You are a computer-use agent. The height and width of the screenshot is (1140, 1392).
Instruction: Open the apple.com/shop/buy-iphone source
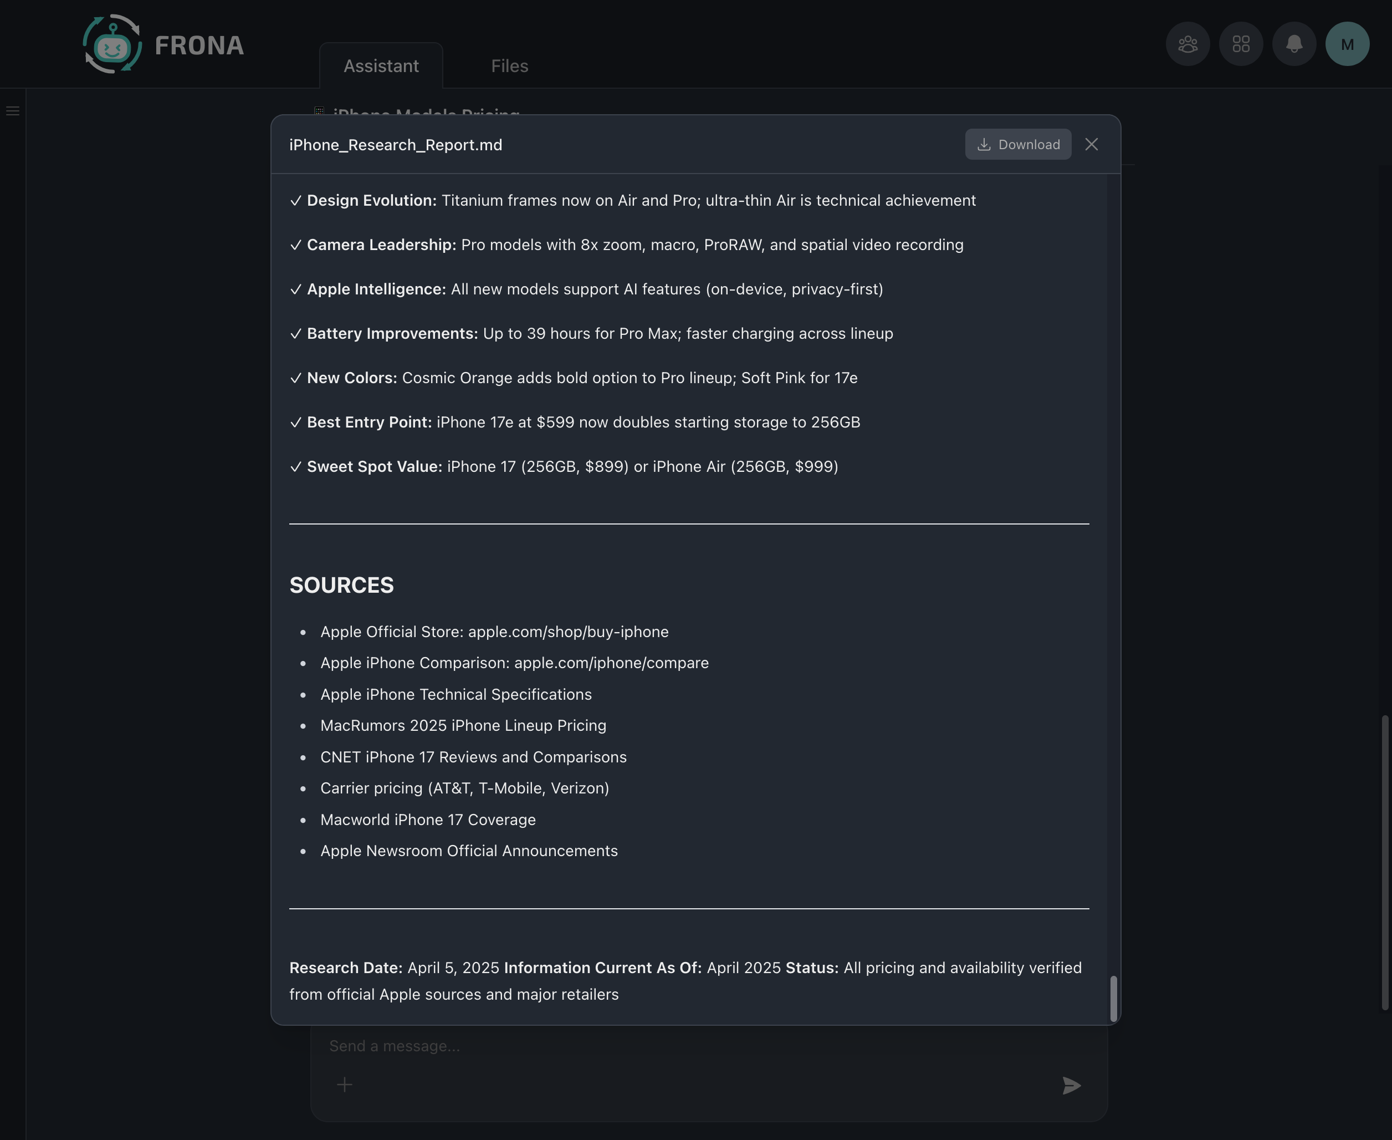pos(494,631)
